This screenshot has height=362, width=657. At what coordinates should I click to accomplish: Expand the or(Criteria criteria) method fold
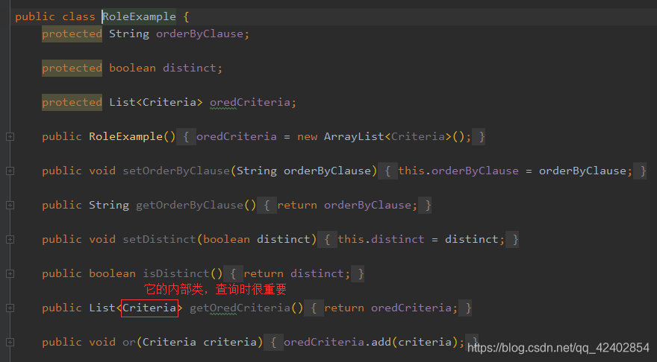10,343
